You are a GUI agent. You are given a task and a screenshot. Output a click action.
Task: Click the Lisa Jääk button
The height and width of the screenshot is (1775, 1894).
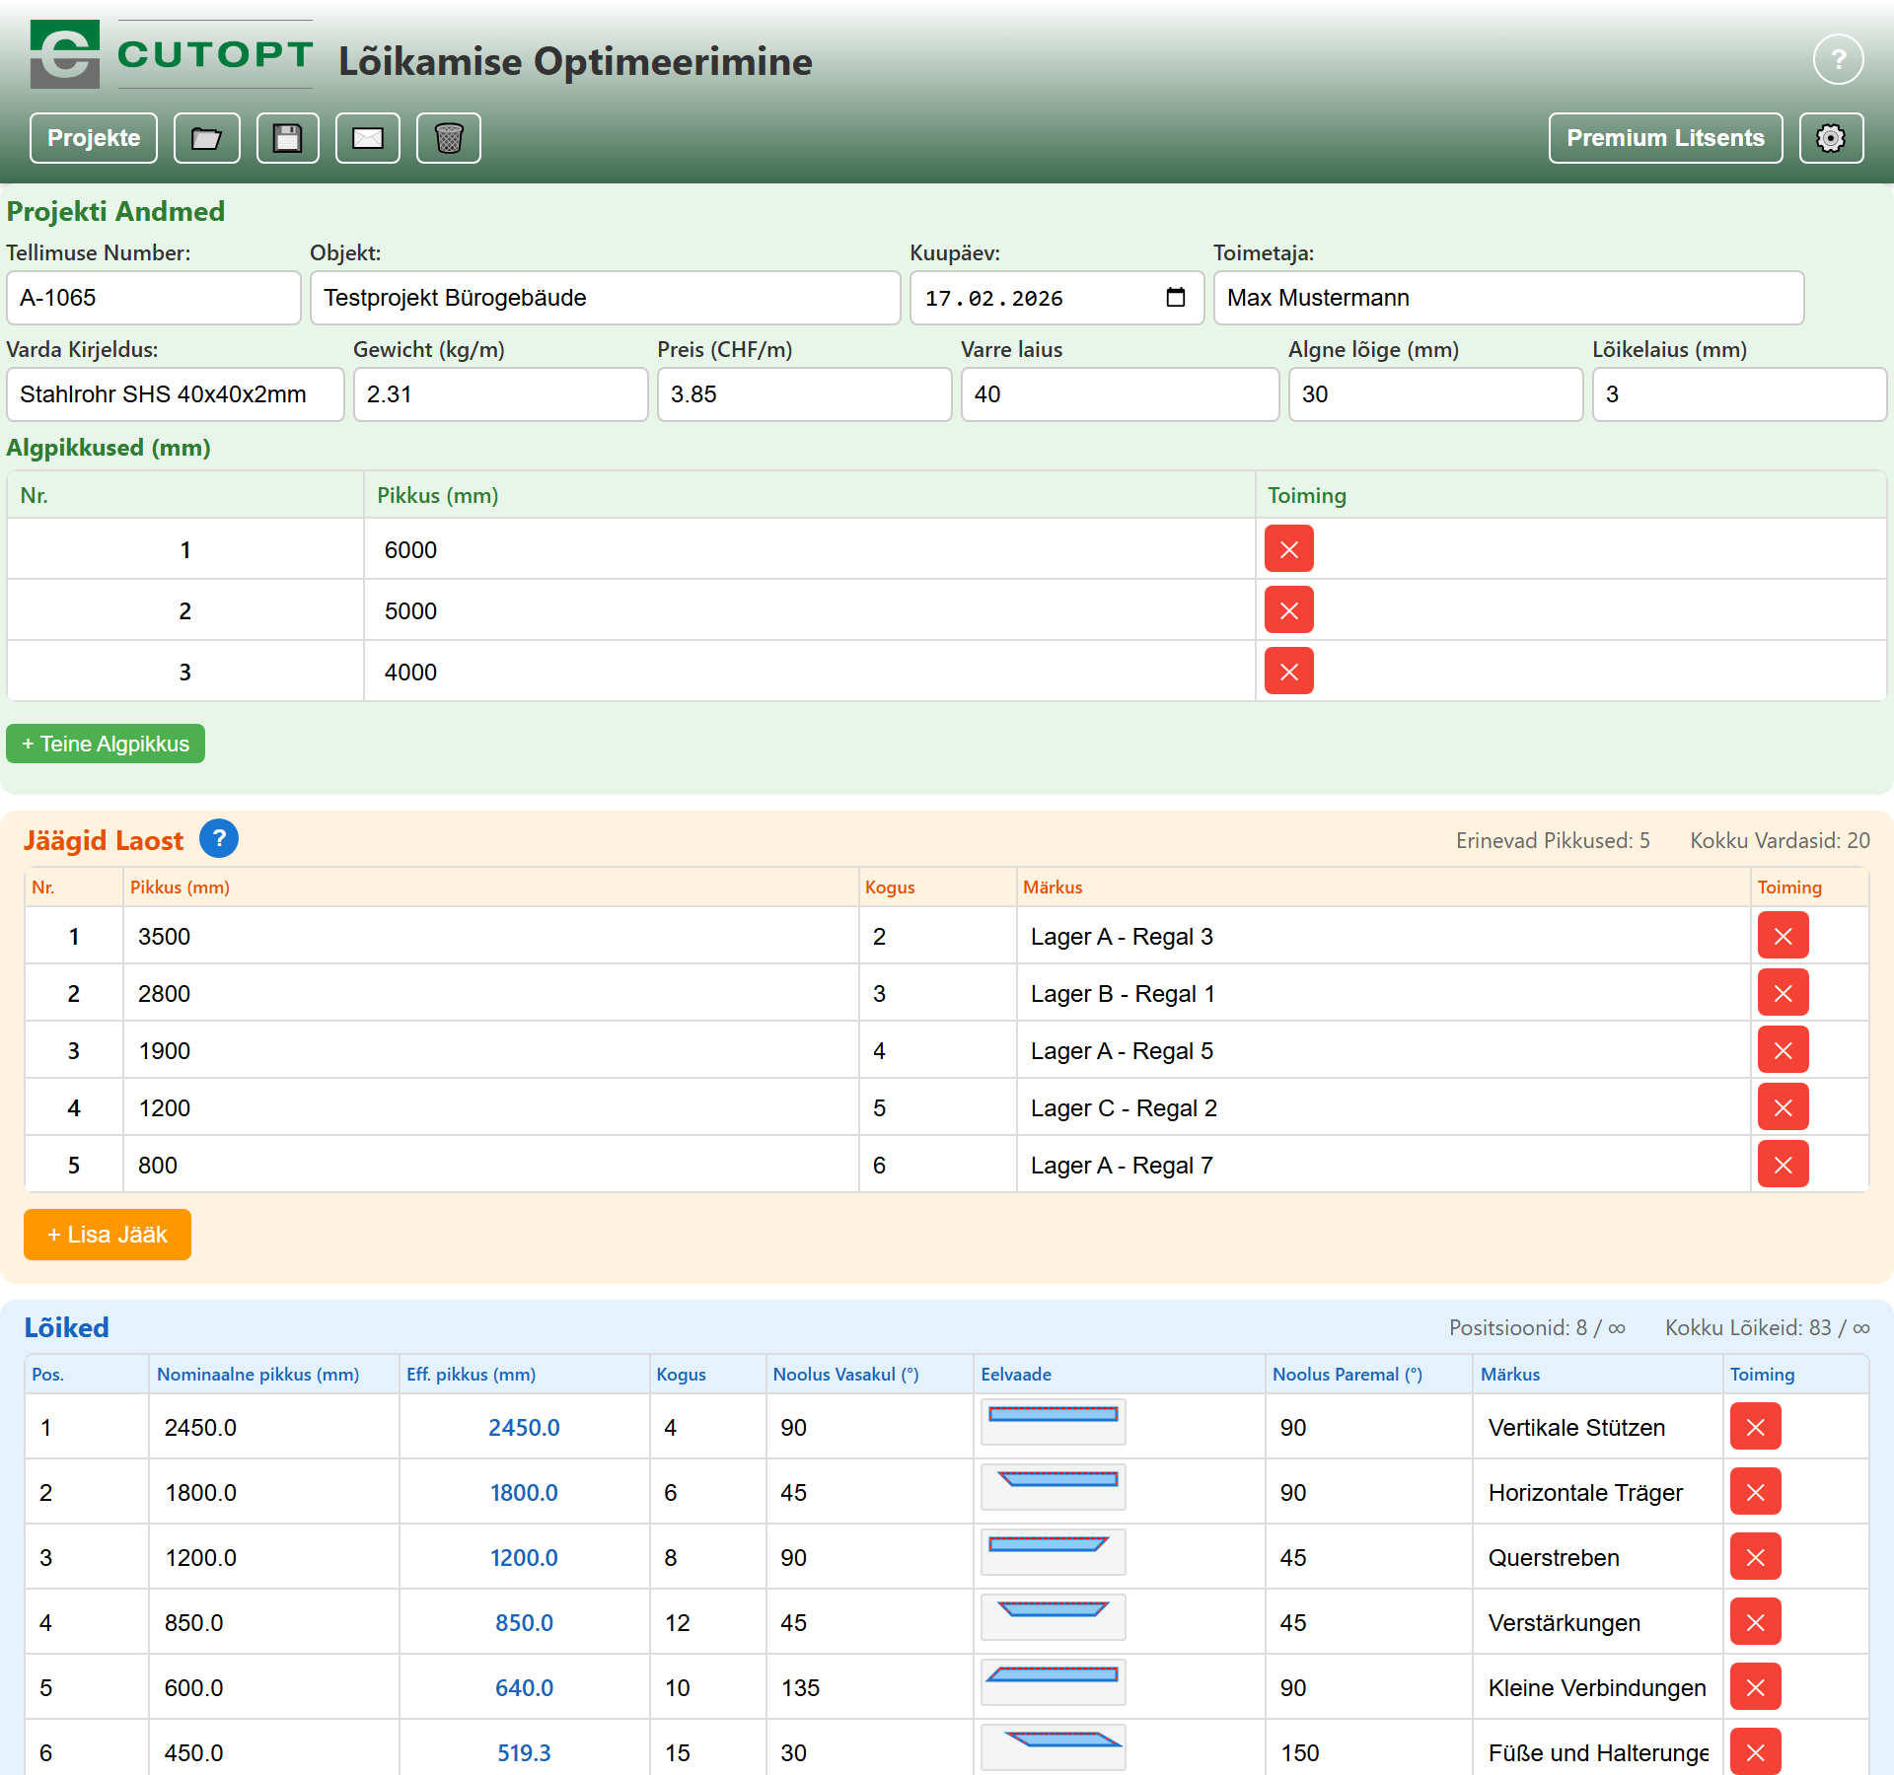coord(108,1235)
